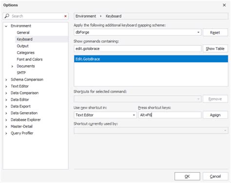This screenshot has height=183, width=231.
Task: Close the Options dialog
Action: point(224,5)
